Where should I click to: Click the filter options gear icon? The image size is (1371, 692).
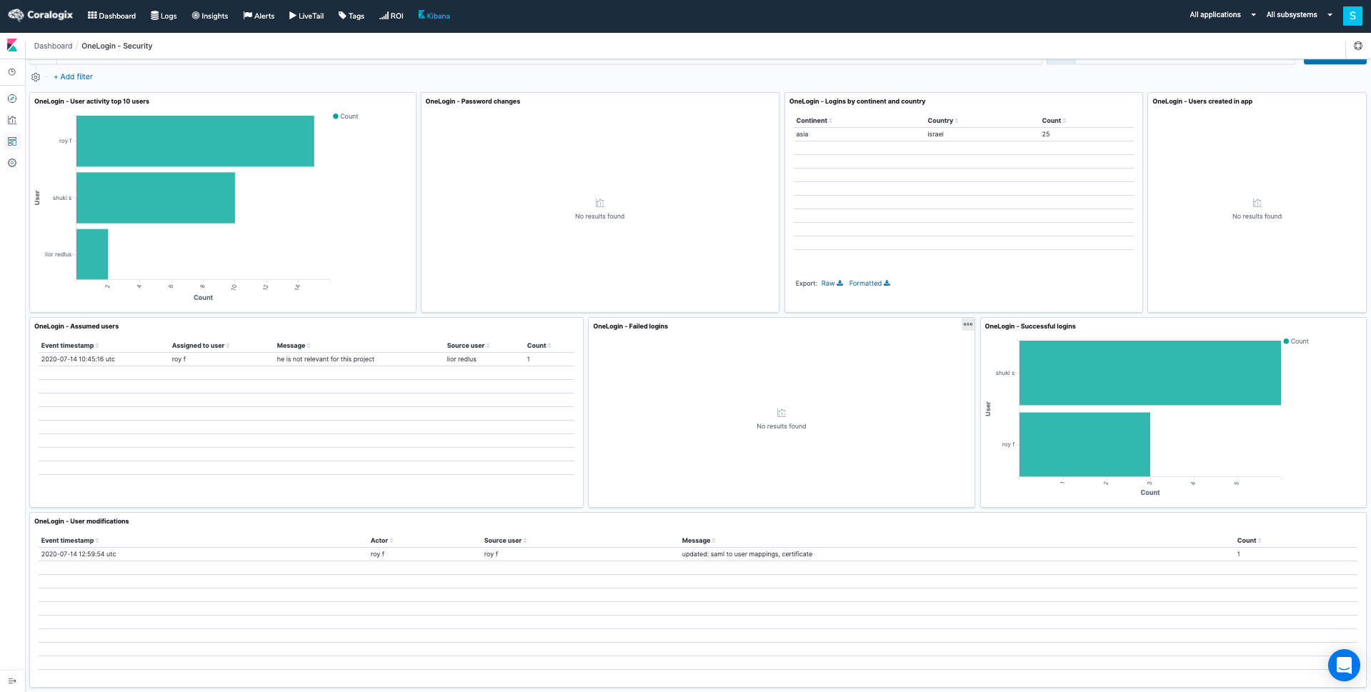click(x=36, y=77)
